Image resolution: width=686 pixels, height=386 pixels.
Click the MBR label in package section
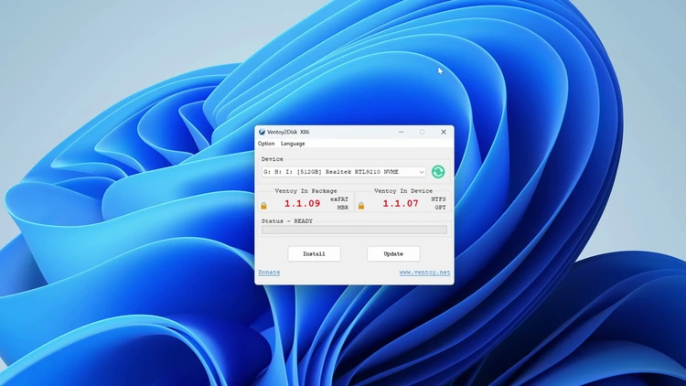point(343,208)
